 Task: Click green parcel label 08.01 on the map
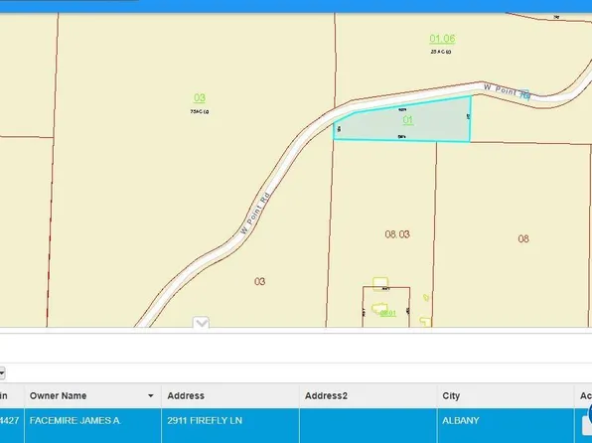pos(388,313)
